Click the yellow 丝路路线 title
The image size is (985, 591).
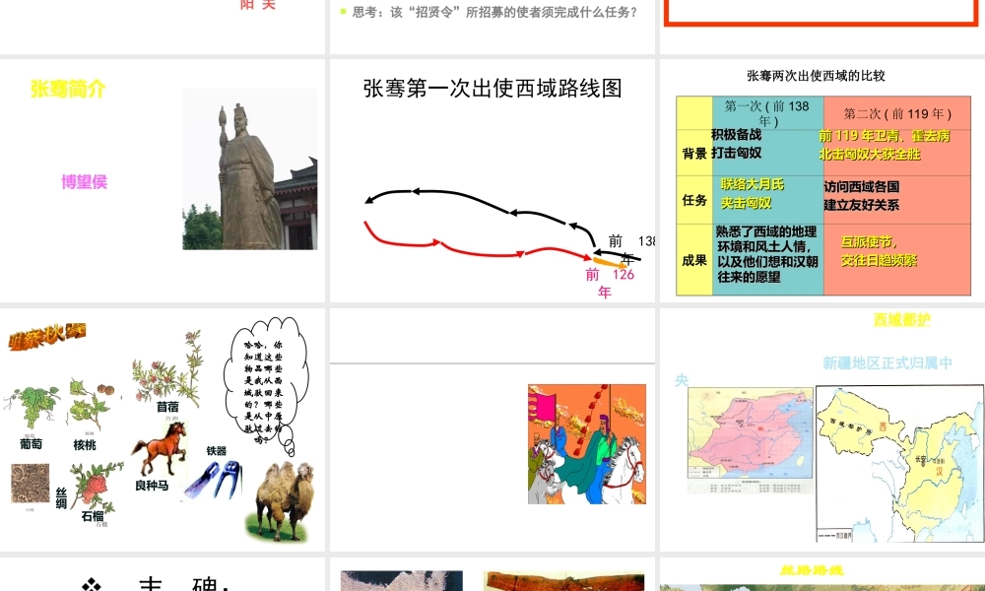pos(812,570)
